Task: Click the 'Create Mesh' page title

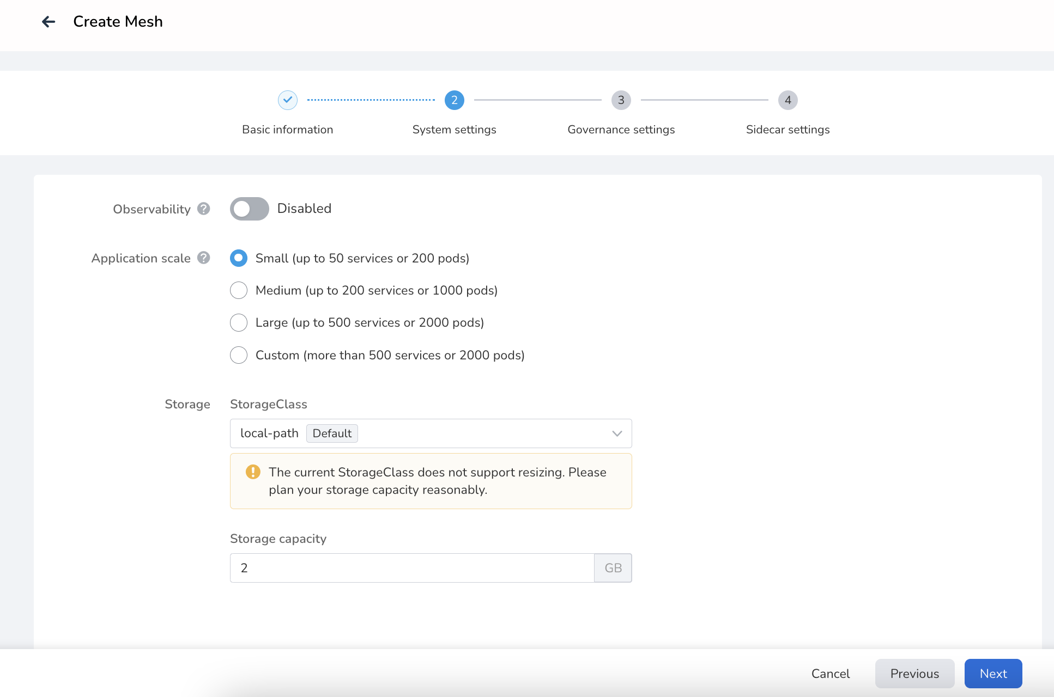Action: (x=118, y=21)
